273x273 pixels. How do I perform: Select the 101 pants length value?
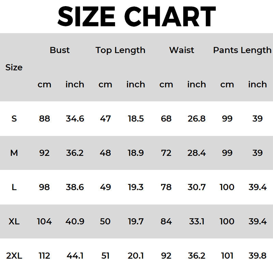(x=227, y=256)
